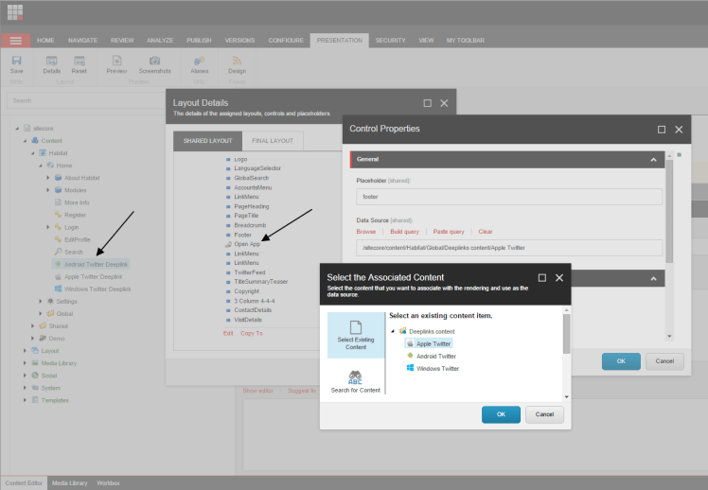Click the Placeholder field containing footer

pos(509,197)
